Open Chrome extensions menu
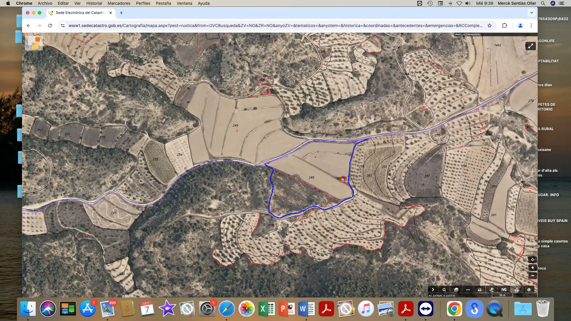This screenshot has width=571, height=321. (505, 26)
